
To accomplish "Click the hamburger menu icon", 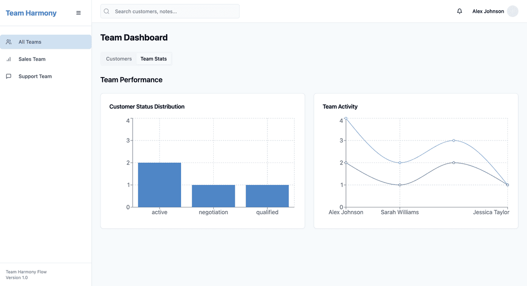I will click(x=79, y=13).
